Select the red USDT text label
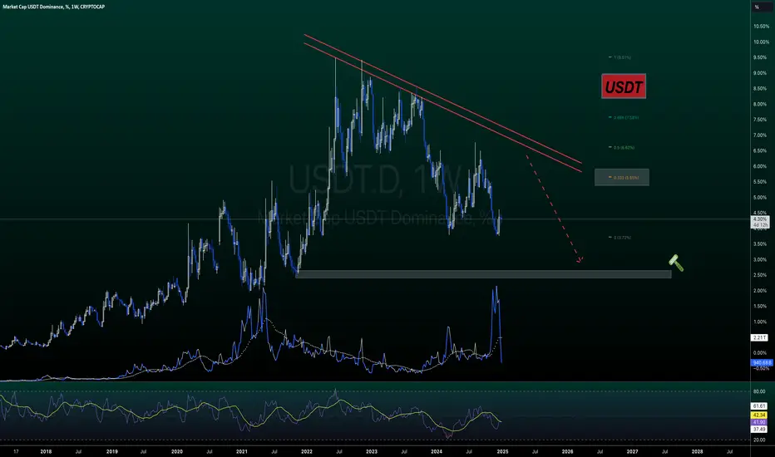The image size is (775, 457). click(624, 86)
